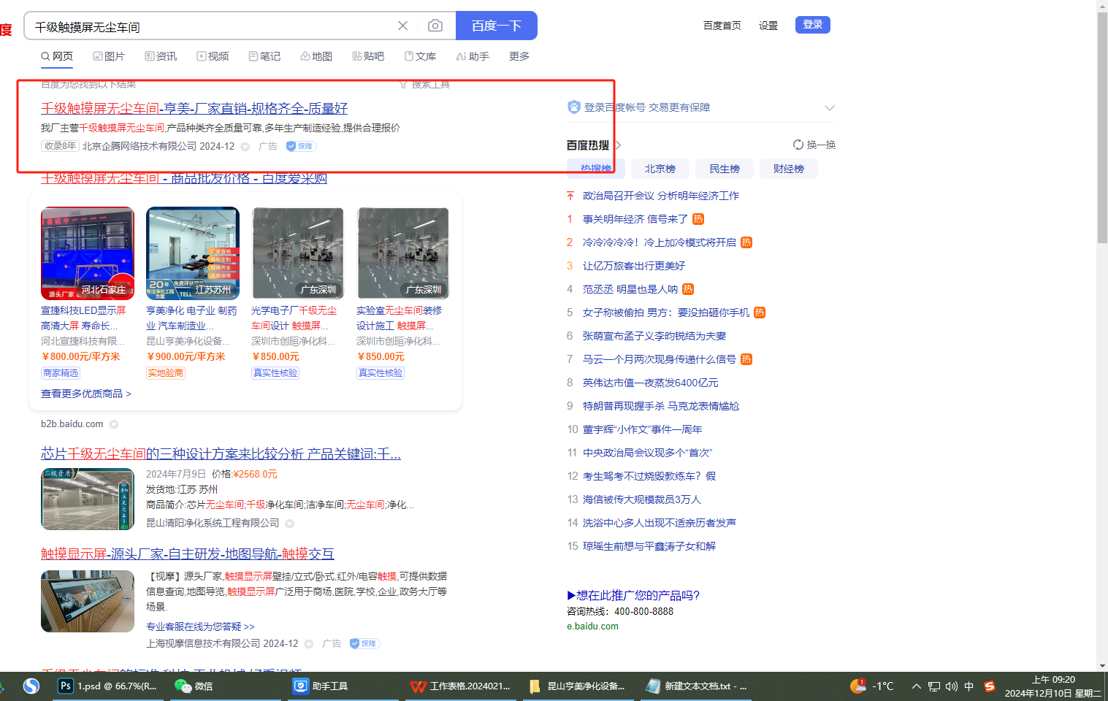Screen dimensions: 1108x701
Task: Switch to the 文库 search tab
Action: point(420,56)
